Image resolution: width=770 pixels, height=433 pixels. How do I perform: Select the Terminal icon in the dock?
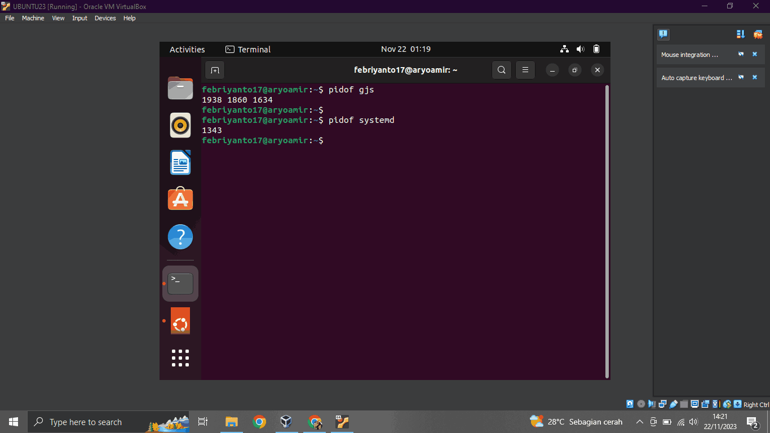tap(180, 284)
